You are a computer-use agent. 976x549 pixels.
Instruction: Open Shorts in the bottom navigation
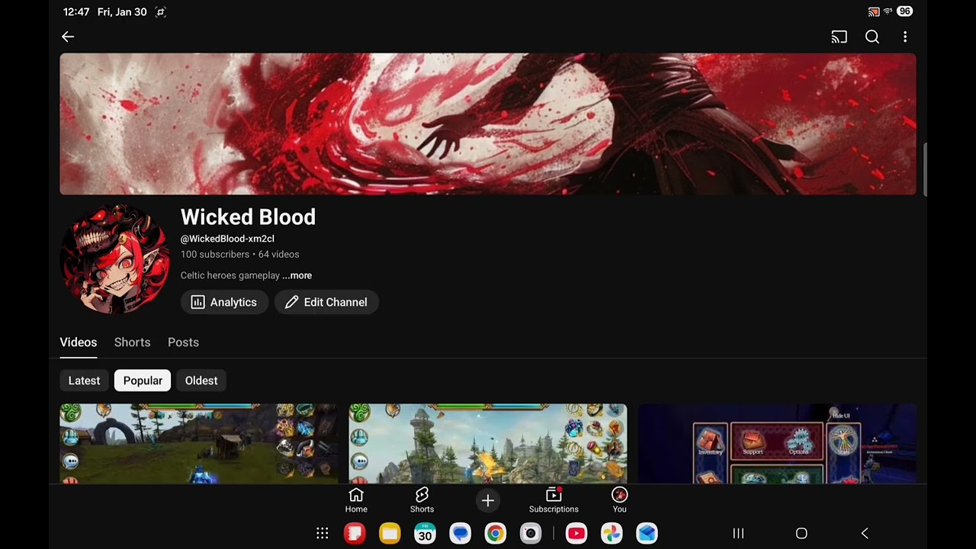(x=422, y=500)
